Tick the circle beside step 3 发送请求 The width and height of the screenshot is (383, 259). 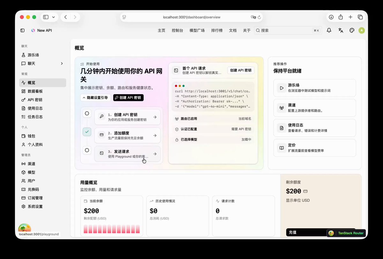[x=87, y=150]
